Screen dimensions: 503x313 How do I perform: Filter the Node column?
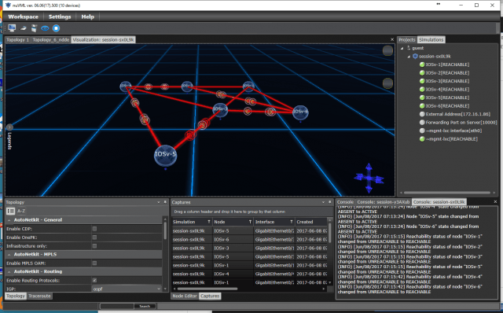[250, 222]
